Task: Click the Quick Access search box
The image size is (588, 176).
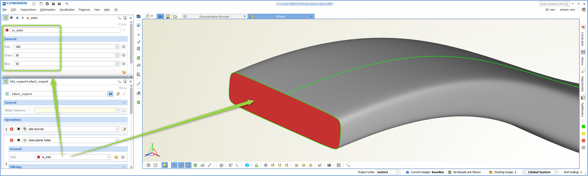Action: point(555,4)
